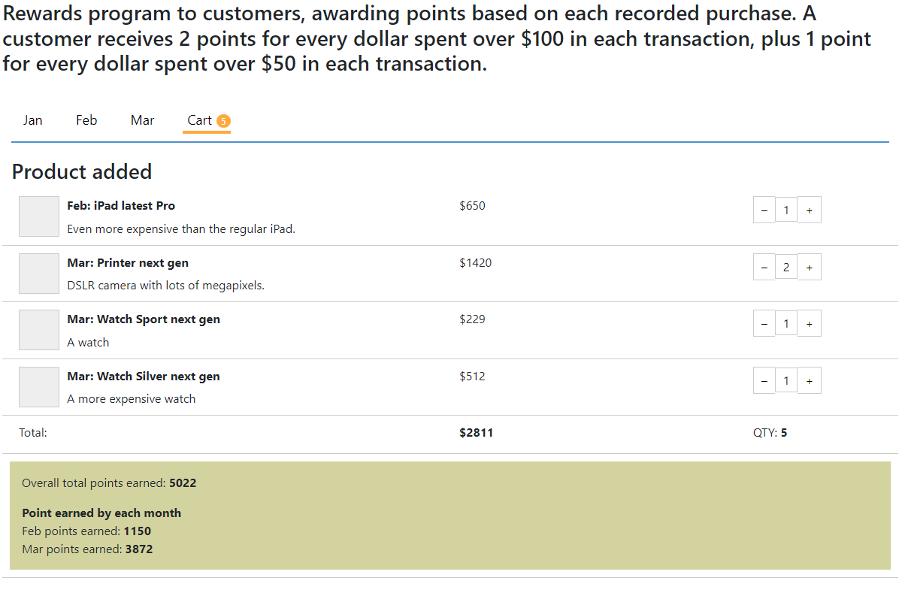Click the Watch Silver next gen quantity field

click(x=786, y=380)
